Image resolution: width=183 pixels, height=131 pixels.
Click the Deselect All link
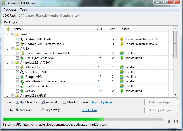point(89,110)
